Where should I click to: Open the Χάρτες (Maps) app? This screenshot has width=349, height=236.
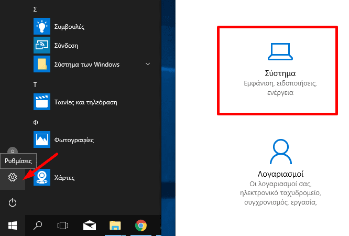[x=42, y=177]
